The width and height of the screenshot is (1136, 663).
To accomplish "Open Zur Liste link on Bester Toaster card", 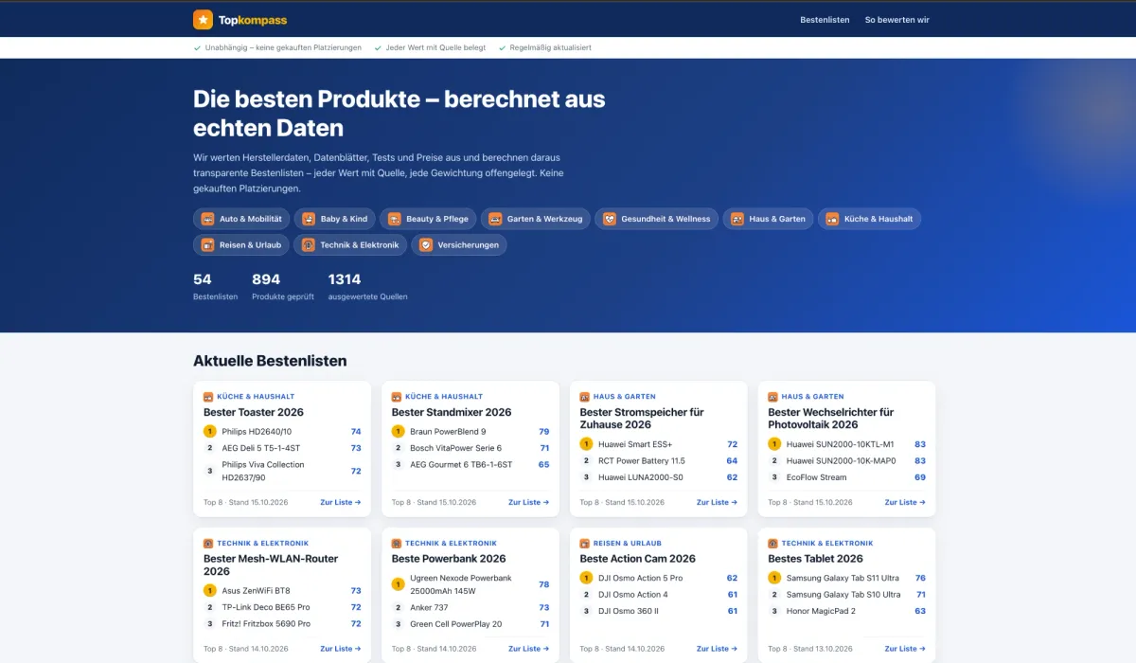I will (x=341, y=502).
